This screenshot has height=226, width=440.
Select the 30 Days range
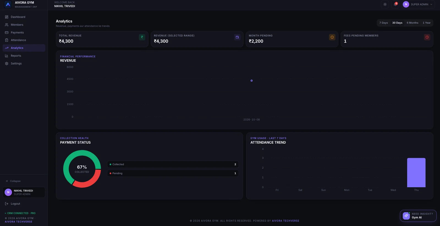397,23
